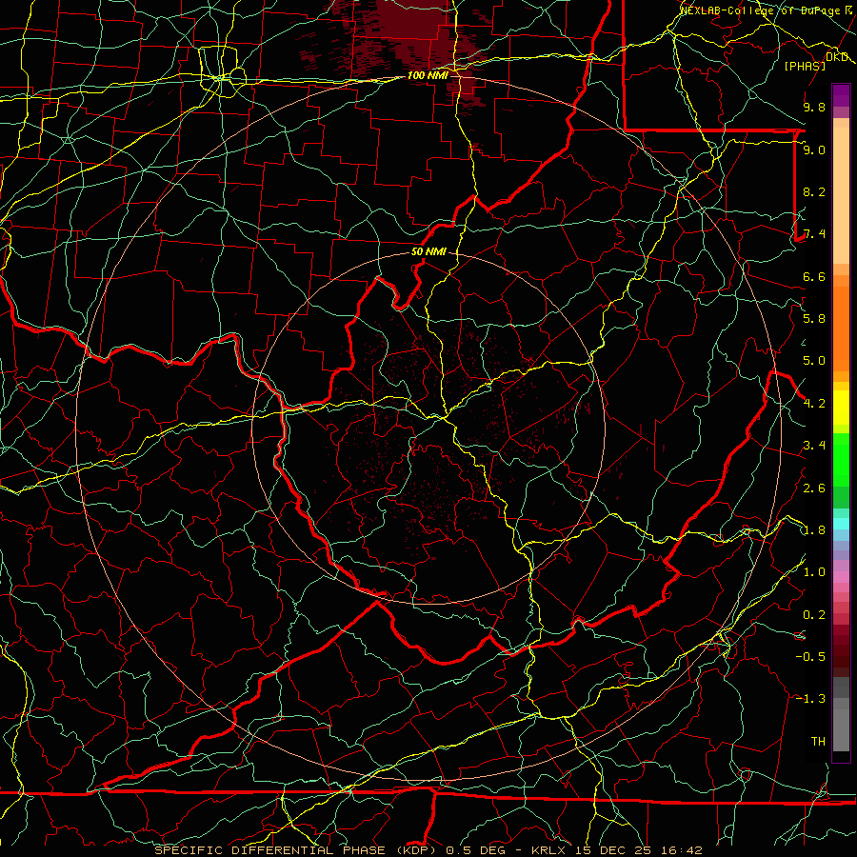Select the pink segment of color bar

[x=841, y=577]
